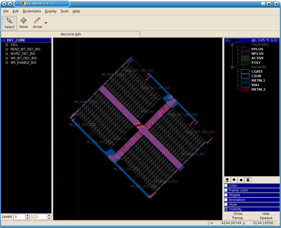Image resolution: width=281 pixels, height=228 pixels.
Task: Toggle the Color panel checkbox
Action: 226,186
